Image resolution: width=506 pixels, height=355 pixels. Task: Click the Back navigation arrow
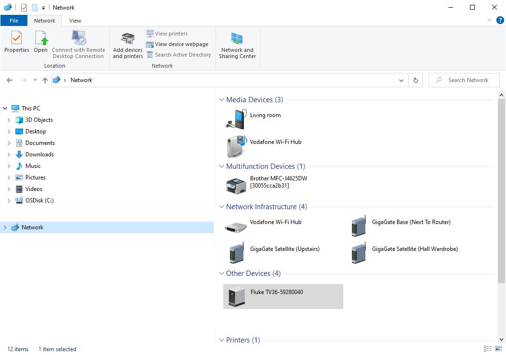point(10,80)
